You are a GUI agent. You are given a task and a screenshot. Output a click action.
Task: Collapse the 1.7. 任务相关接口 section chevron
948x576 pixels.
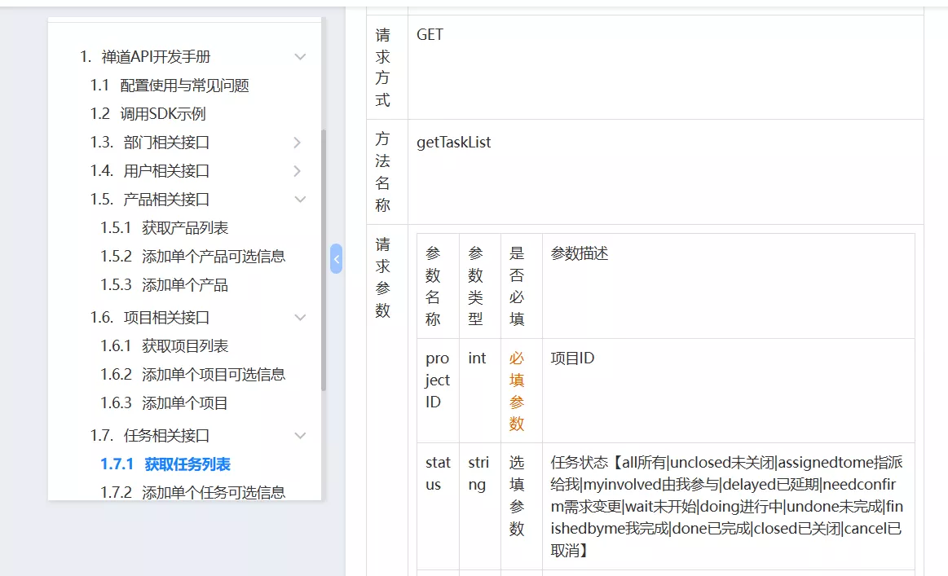[x=300, y=436]
